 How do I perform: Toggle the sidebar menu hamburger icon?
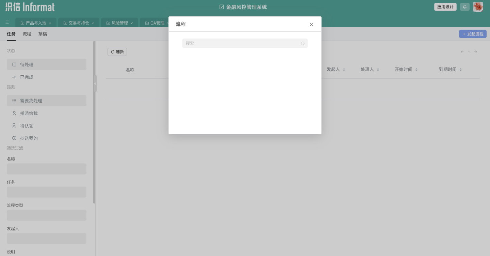(7, 22)
